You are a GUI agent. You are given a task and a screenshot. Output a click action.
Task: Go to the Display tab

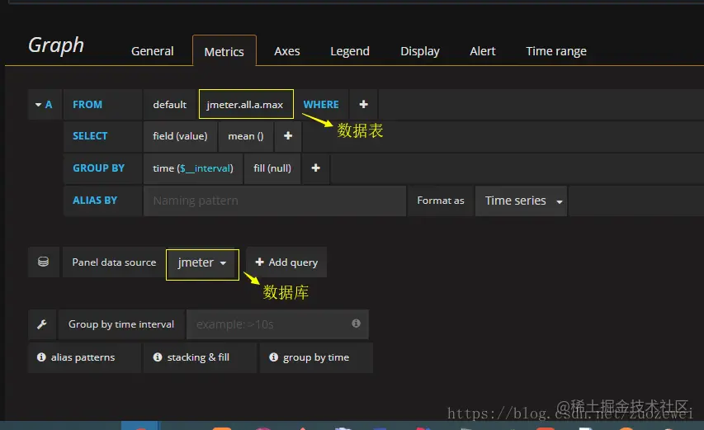[420, 51]
